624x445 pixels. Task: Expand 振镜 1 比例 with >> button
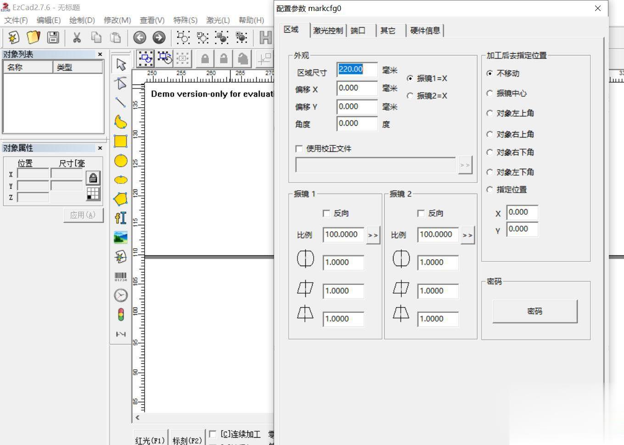(x=373, y=235)
